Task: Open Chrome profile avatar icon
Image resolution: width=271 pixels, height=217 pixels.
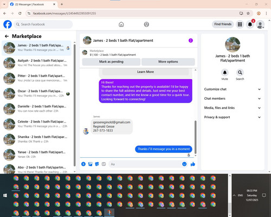Action: coord(259,13)
